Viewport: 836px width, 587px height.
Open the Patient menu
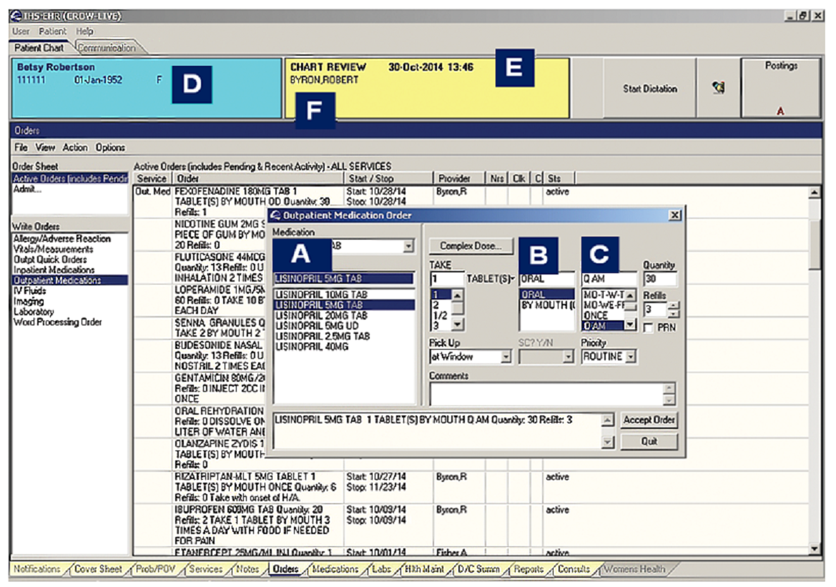click(x=52, y=31)
